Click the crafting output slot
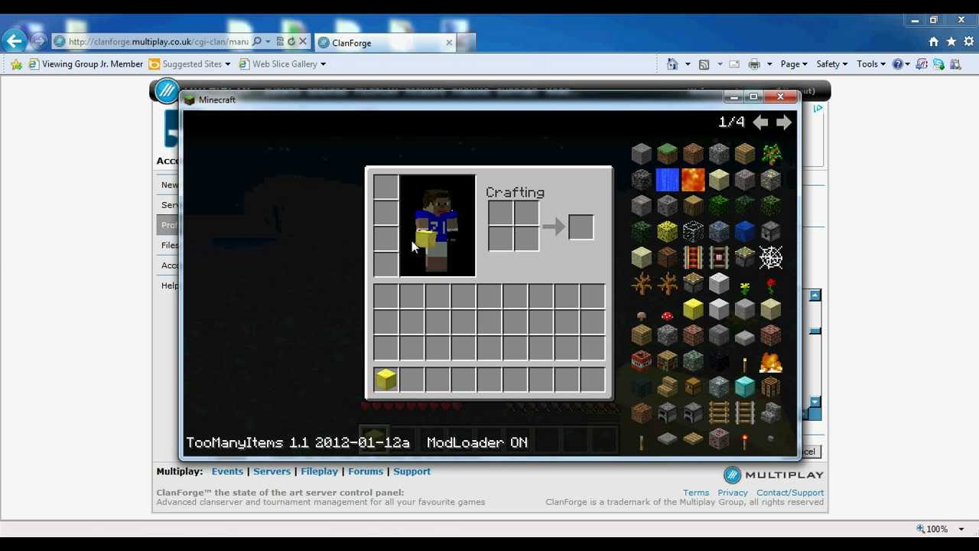 581,227
